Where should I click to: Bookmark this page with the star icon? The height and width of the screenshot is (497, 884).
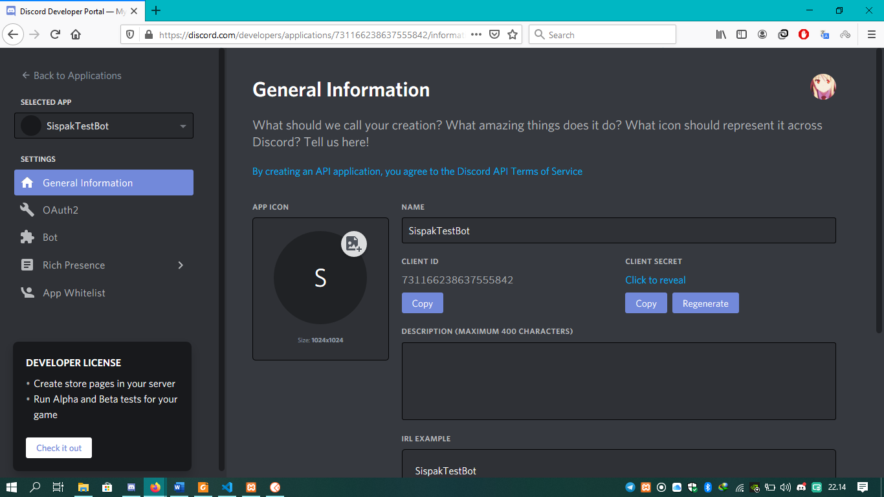513,35
